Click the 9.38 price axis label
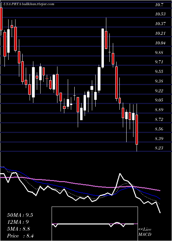The width and height of the screenshot is (172, 241). click(x=160, y=81)
